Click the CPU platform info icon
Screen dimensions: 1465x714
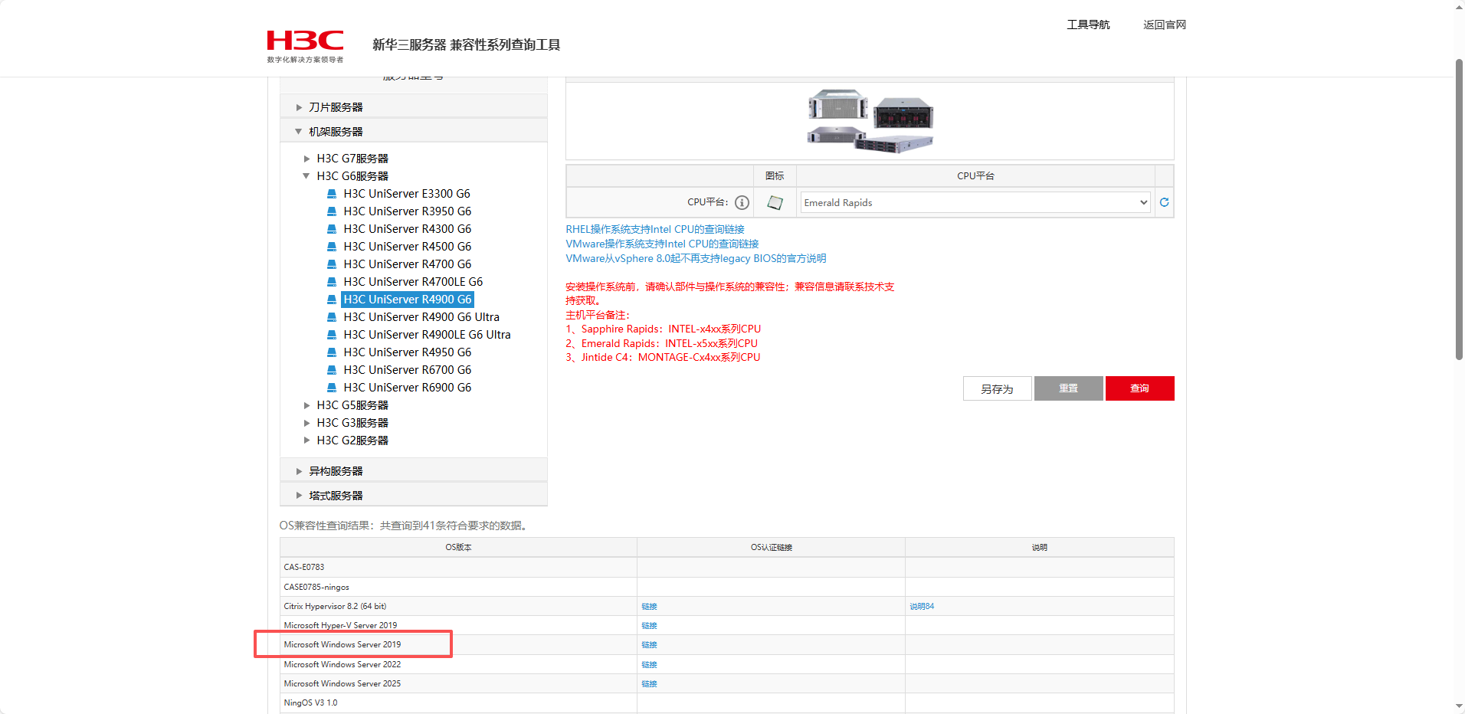tap(742, 202)
